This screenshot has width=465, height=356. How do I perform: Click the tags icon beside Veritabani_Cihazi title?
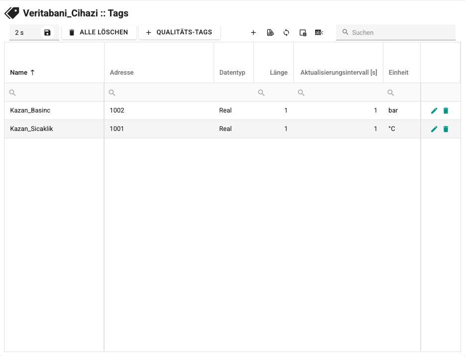[x=12, y=13]
